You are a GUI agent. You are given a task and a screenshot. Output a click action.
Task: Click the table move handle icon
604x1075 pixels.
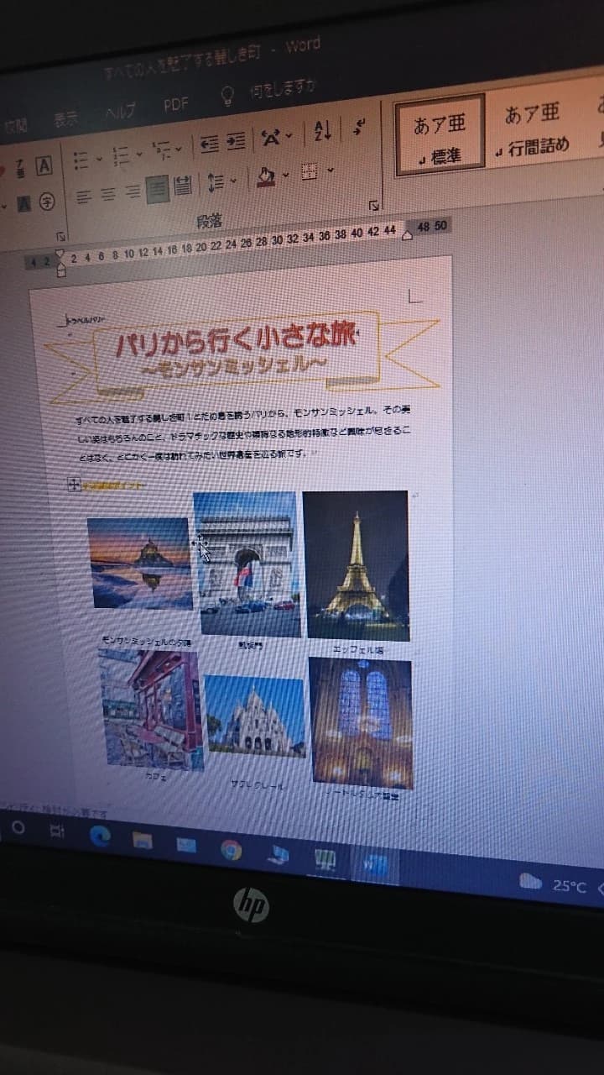tap(73, 484)
